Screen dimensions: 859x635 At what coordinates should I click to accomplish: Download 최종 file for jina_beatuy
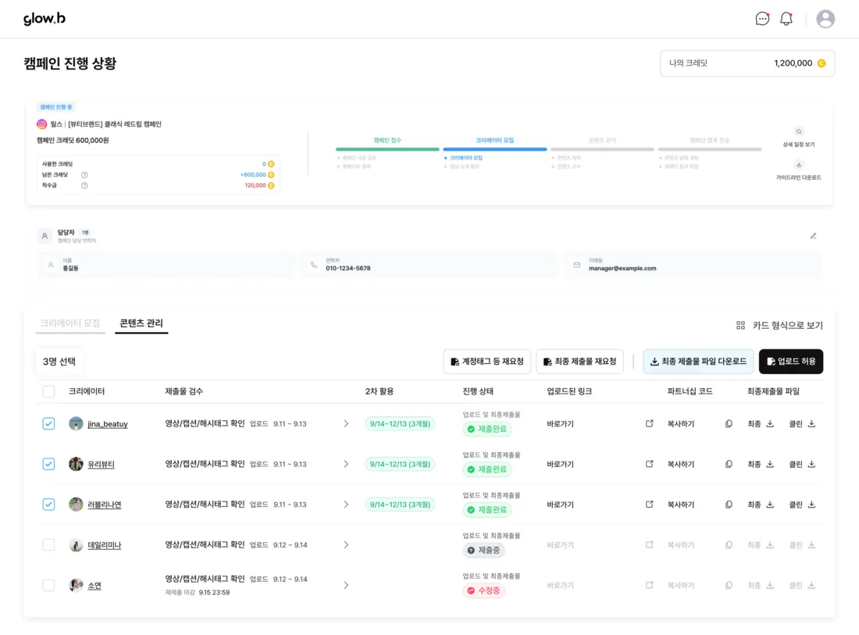click(x=770, y=423)
